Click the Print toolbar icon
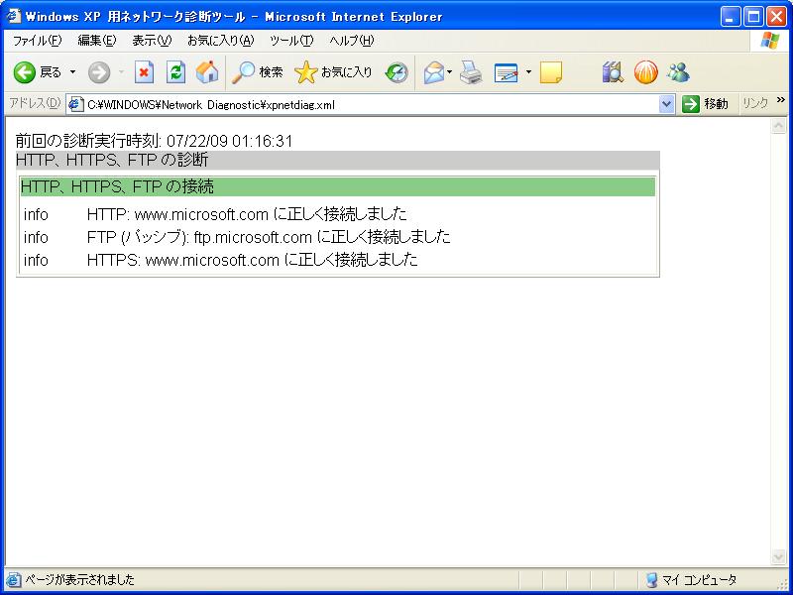Viewport: 793px width, 595px height. 472,72
